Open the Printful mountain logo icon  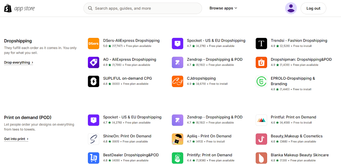(261, 120)
